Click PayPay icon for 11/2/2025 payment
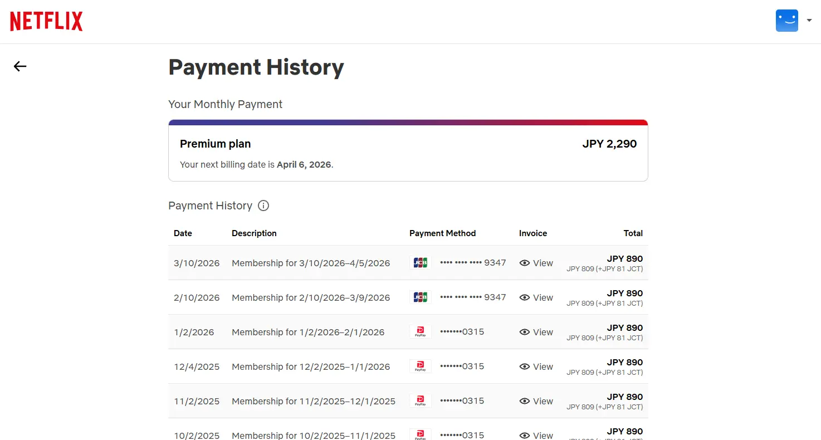Screen dimensions: 821x440 click(x=420, y=401)
